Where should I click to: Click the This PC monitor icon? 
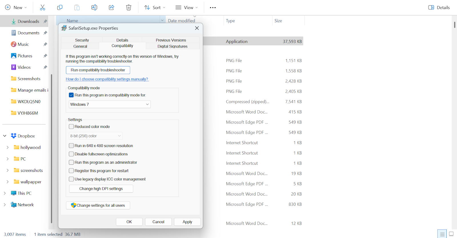13,193
